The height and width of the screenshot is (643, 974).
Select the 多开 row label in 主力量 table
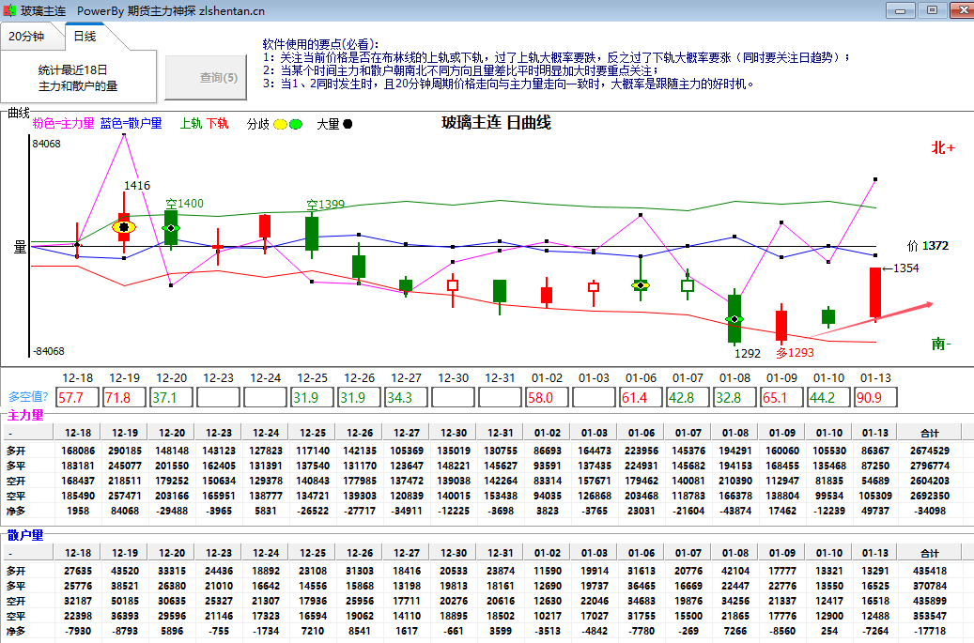(x=17, y=451)
